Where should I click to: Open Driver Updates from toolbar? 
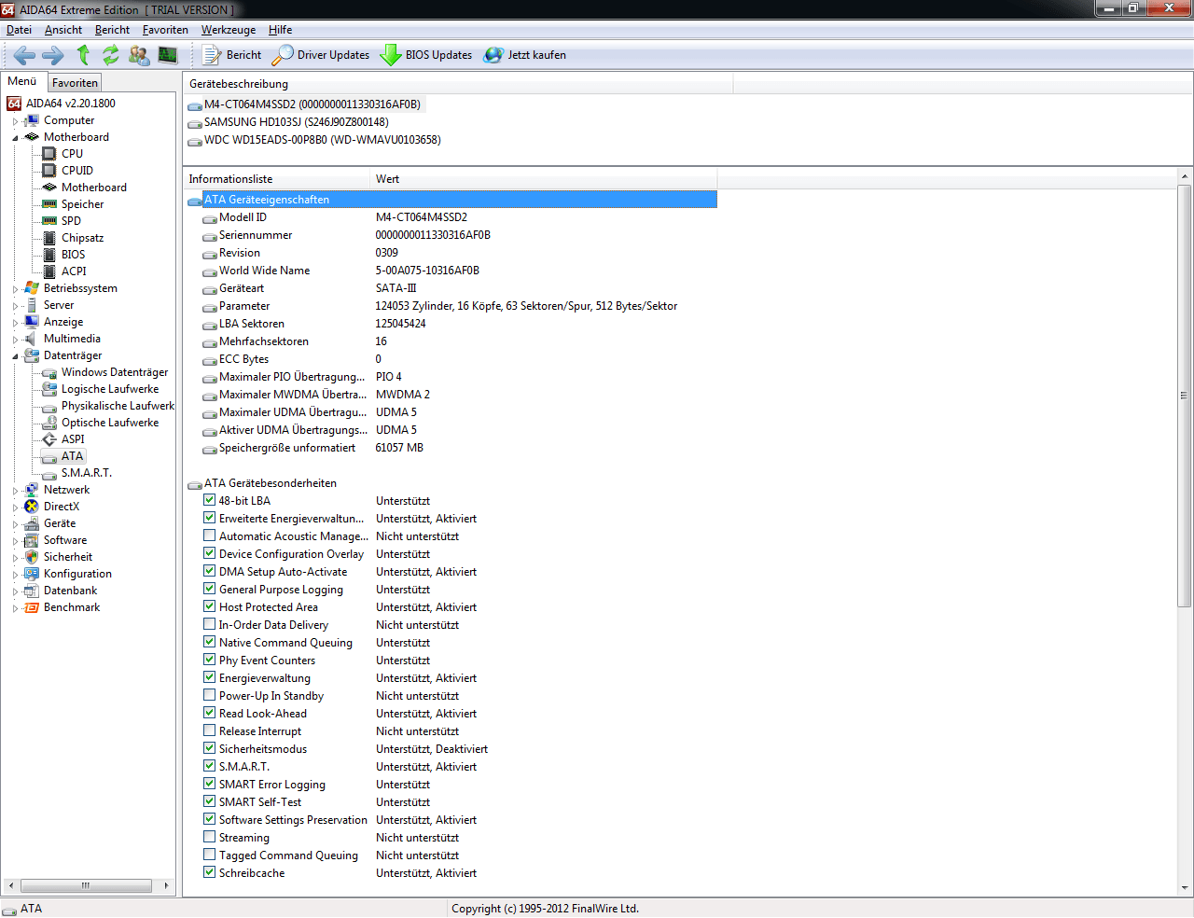pos(321,55)
